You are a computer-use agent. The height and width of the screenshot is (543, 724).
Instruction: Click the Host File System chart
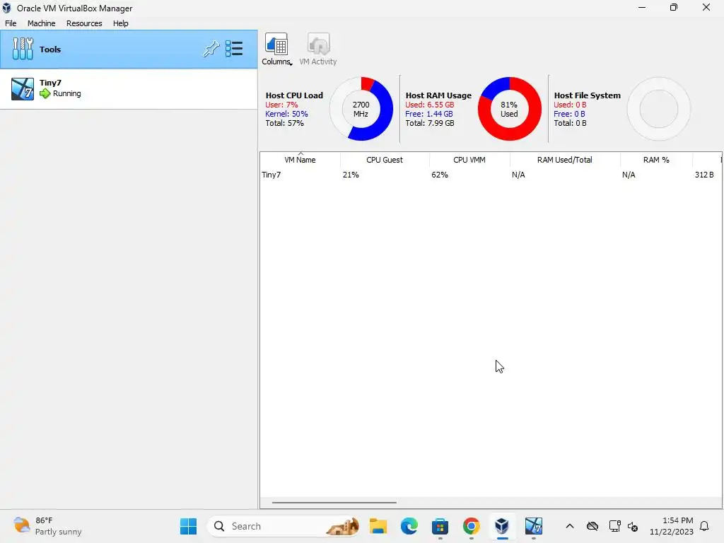(x=659, y=109)
